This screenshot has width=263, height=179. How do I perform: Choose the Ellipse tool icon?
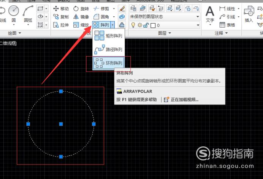coord(40,17)
